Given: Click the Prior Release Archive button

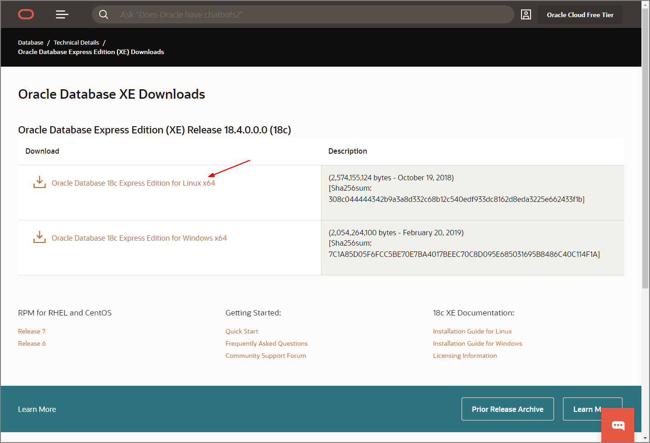Looking at the screenshot, I should tap(508, 409).
